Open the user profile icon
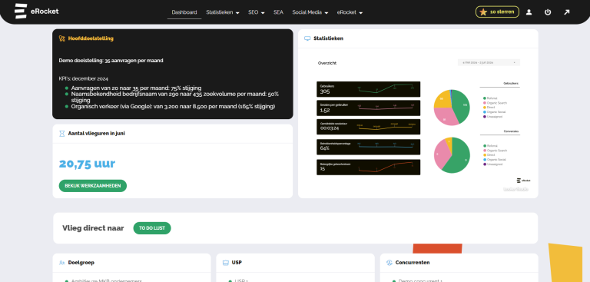Viewport: 590px width, 282px height. (x=529, y=12)
